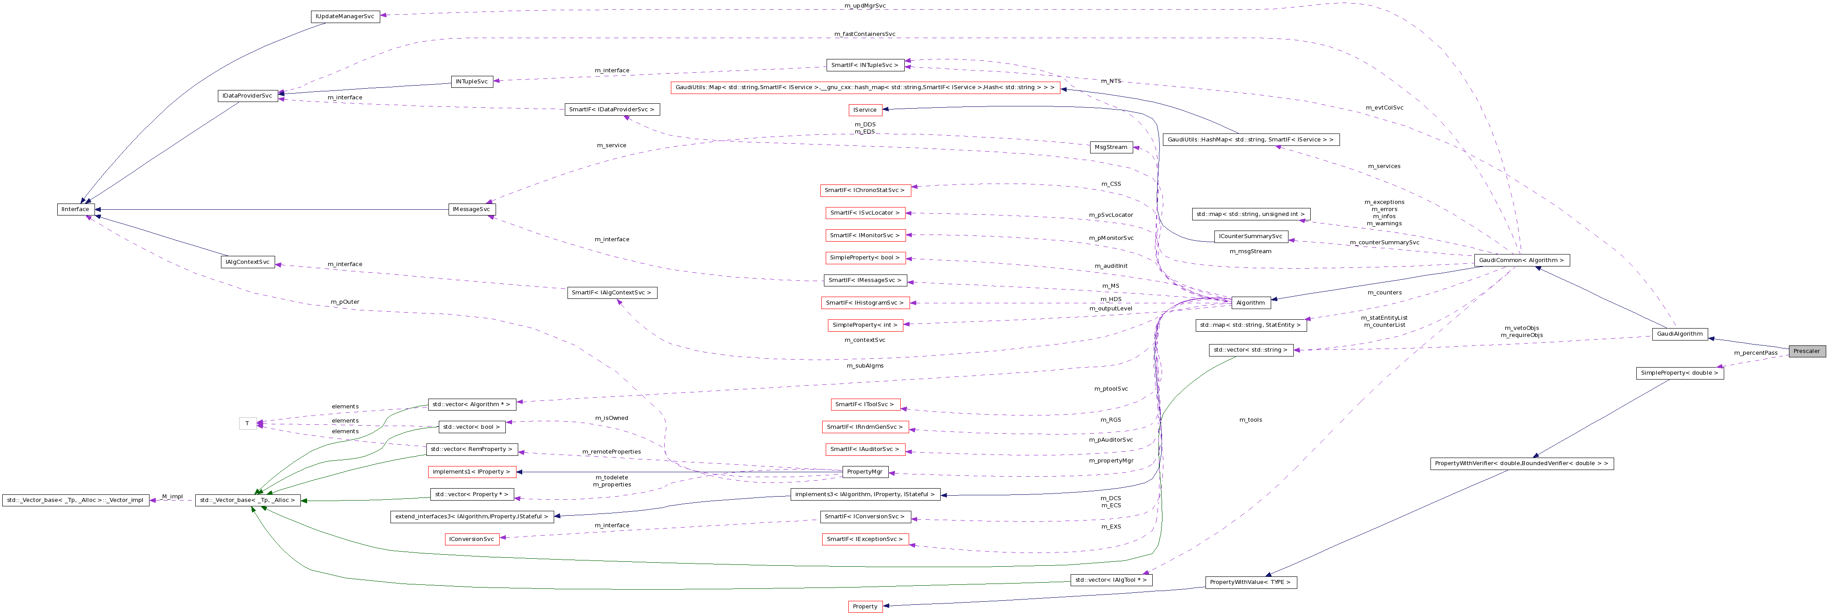The height and width of the screenshot is (615, 1828).
Task: Open the Property class node
Action: pos(866,607)
